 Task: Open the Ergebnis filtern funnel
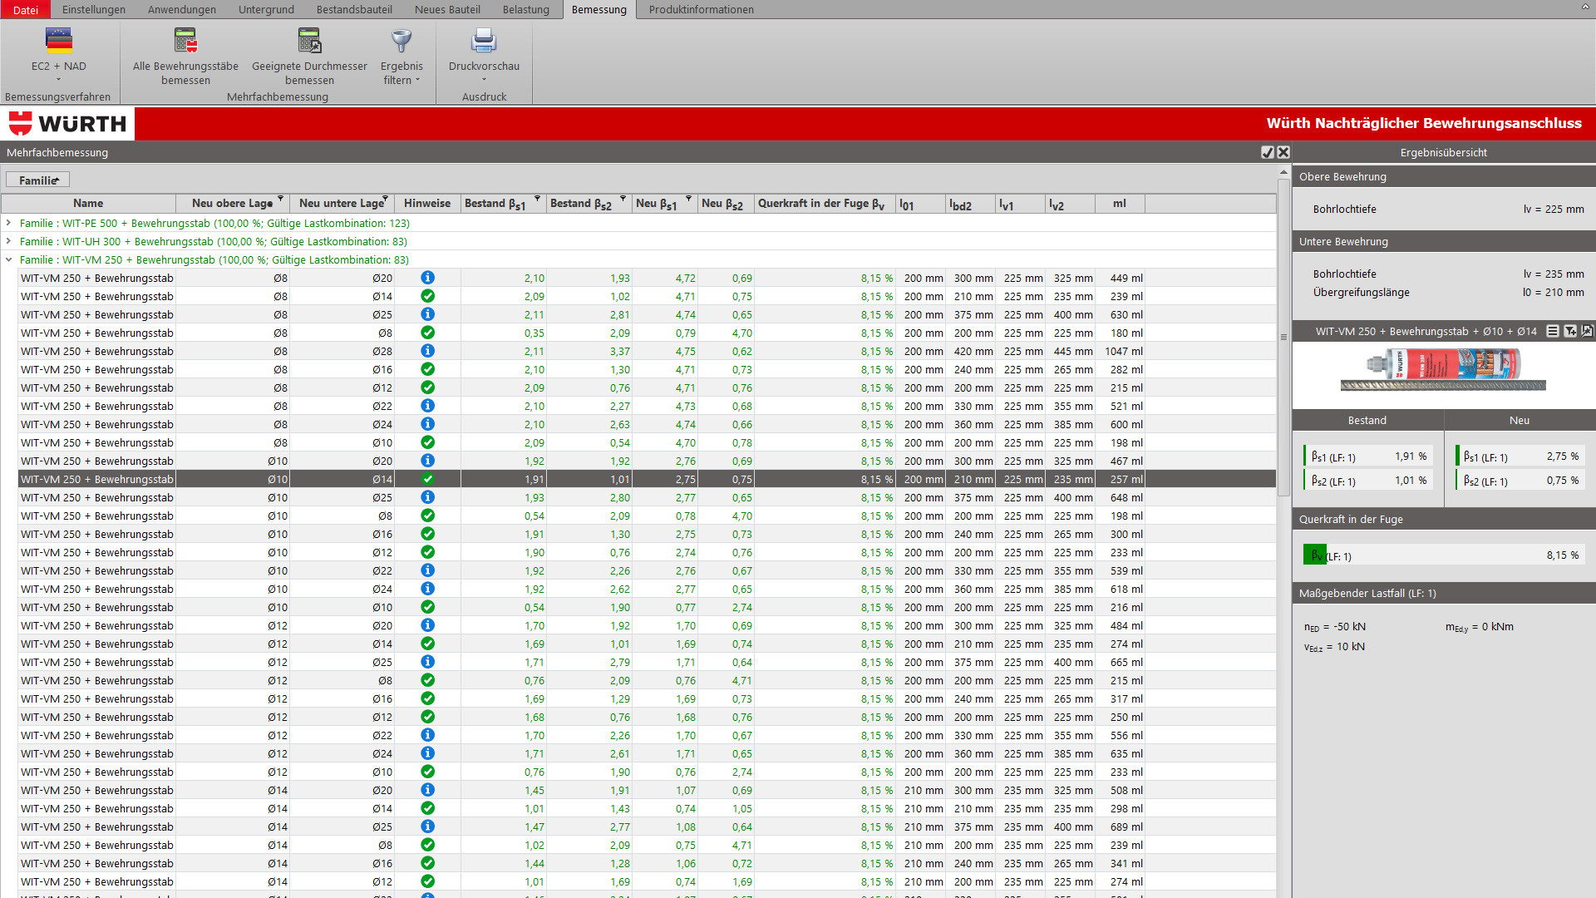point(401,40)
